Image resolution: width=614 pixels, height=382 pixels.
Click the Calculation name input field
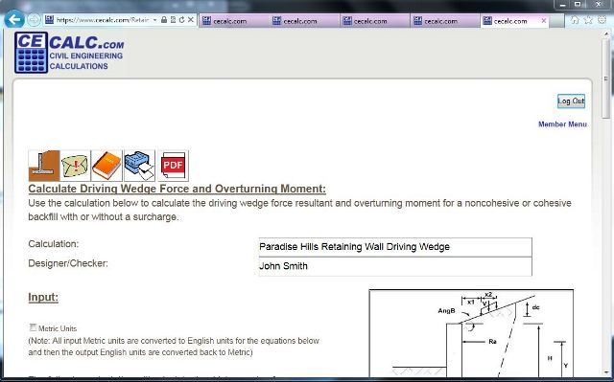[395, 247]
